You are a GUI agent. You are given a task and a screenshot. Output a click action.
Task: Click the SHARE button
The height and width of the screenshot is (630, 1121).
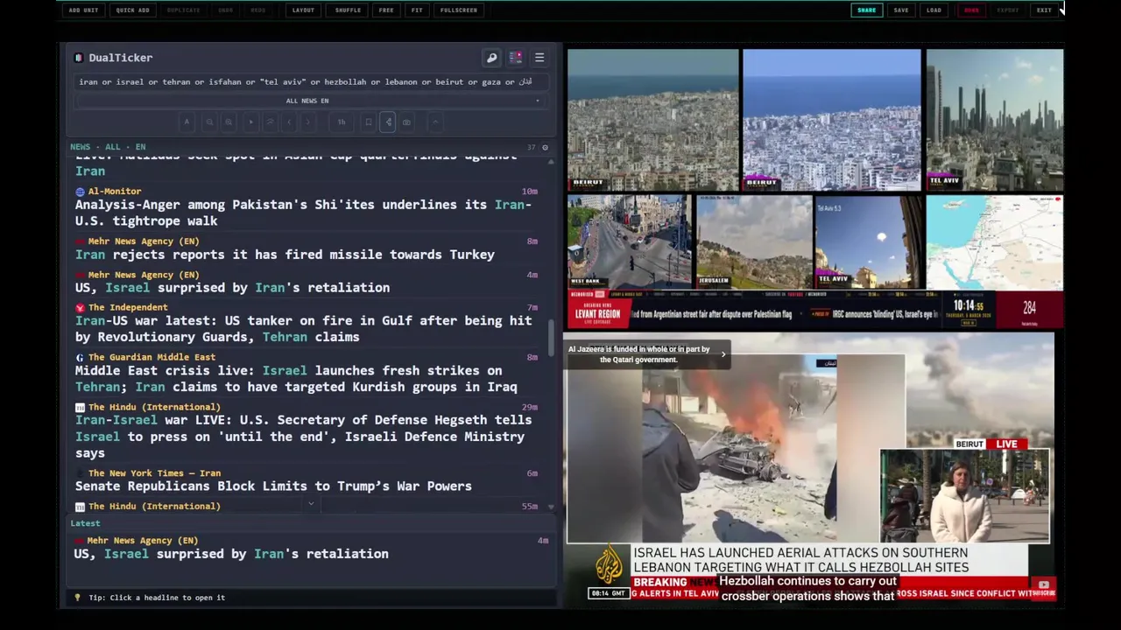[x=866, y=10]
